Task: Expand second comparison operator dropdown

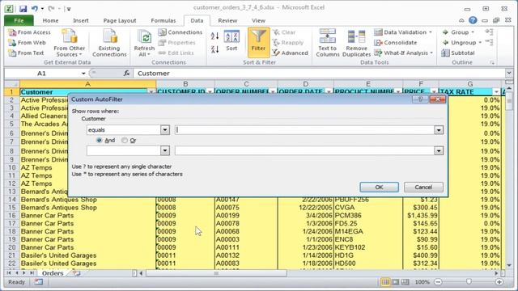Action: click(x=165, y=151)
